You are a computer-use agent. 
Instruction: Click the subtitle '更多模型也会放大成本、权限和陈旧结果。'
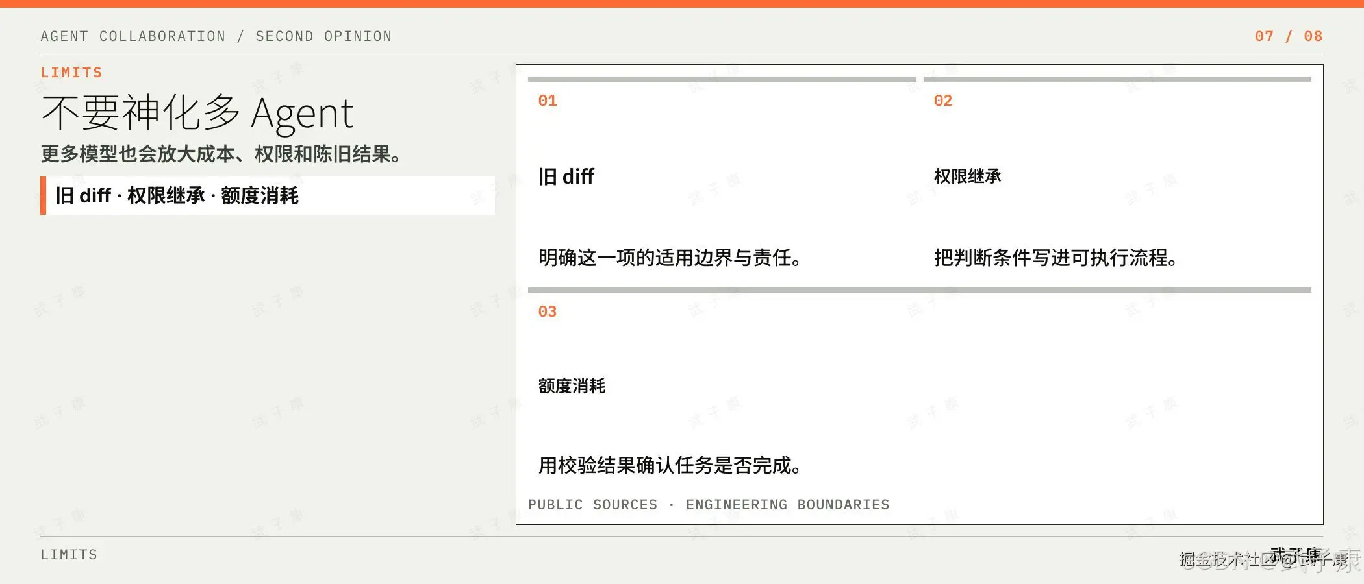click(221, 154)
